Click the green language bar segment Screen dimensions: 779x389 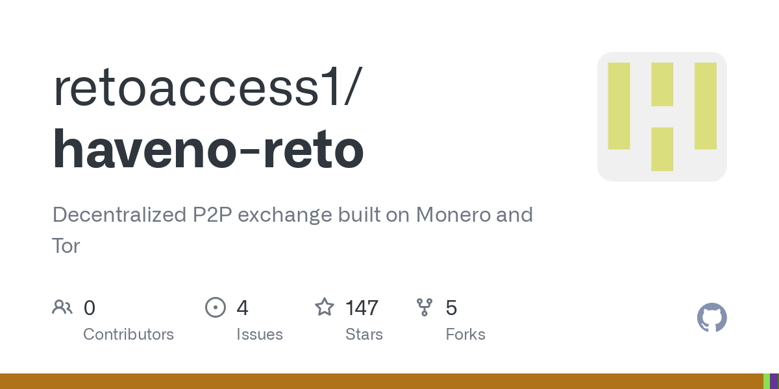(767, 381)
